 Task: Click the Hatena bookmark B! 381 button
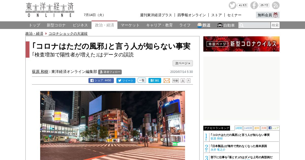click(x=155, y=81)
